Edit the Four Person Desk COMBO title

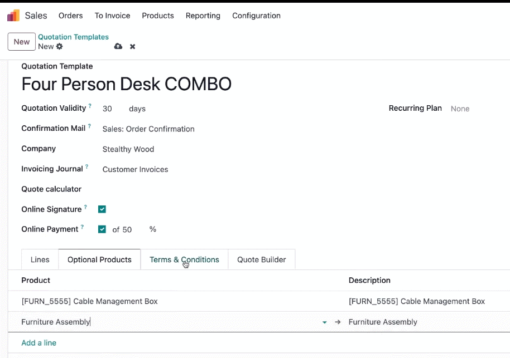(127, 84)
